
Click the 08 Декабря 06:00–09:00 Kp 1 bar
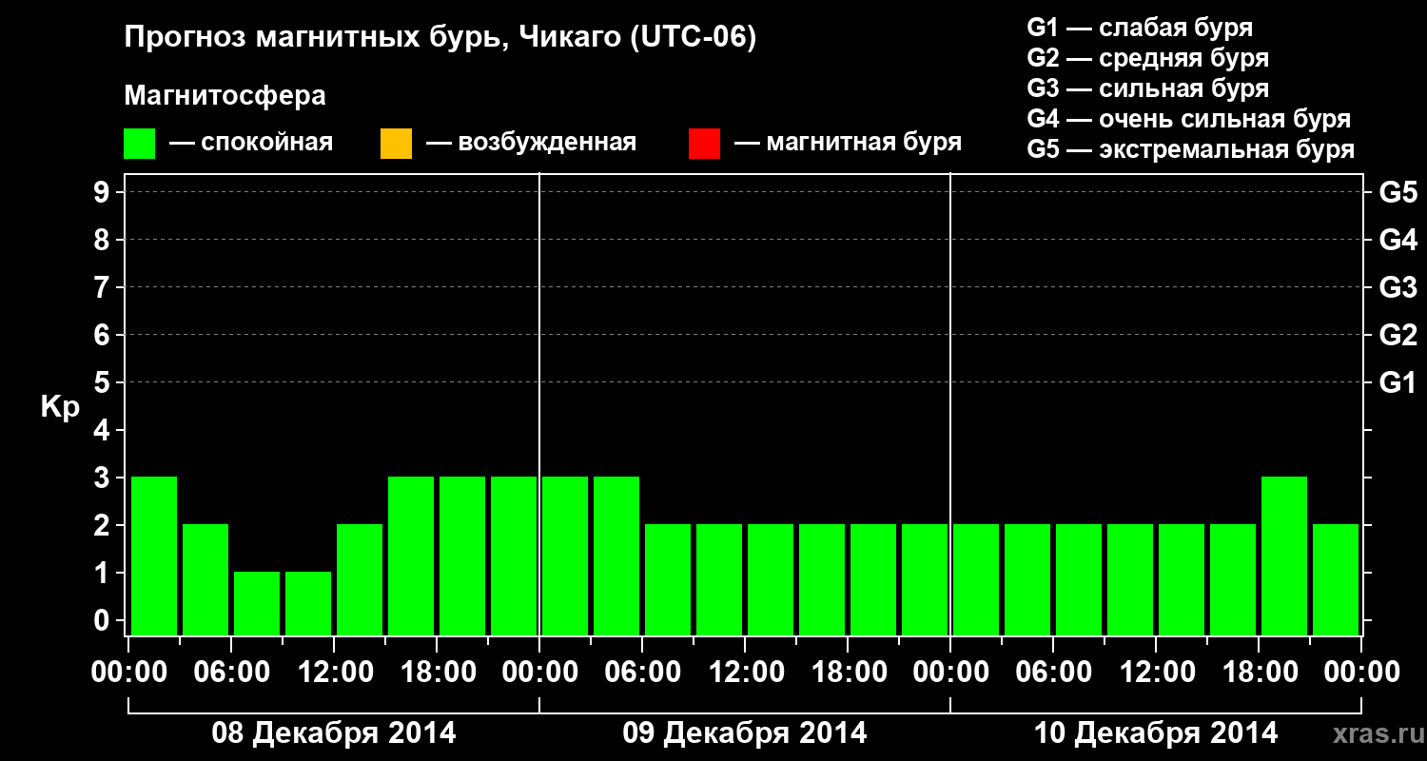click(x=257, y=603)
